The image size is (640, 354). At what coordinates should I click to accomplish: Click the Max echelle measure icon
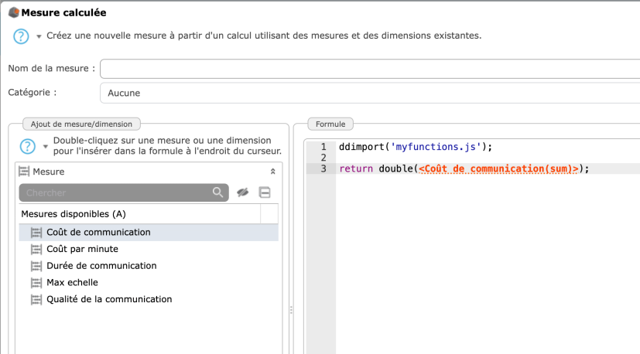(x=36, y=283)
